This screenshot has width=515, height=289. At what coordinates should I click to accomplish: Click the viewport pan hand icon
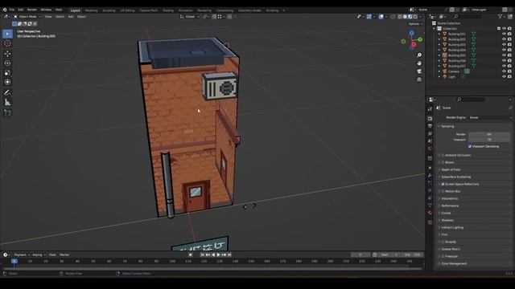pos(419,63)
